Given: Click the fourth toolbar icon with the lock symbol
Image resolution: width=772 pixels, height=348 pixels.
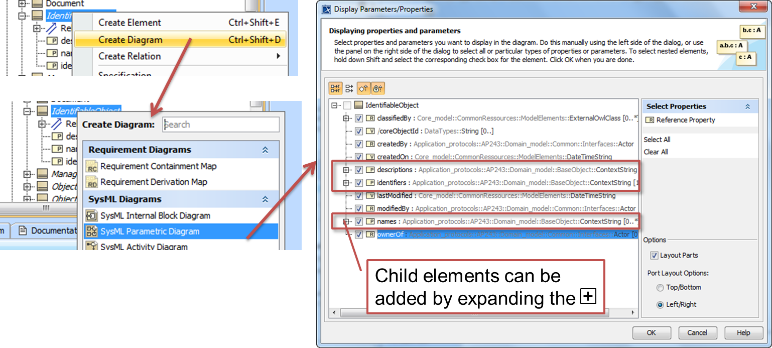Looking at the screenshot, I should (x=378, y=88).
